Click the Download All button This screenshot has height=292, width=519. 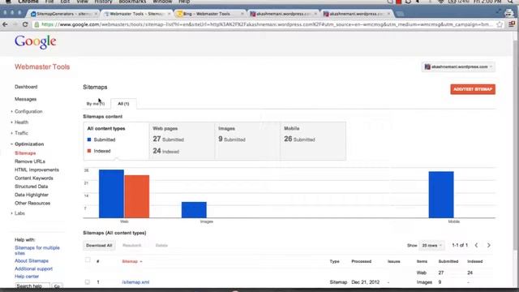[99, 245]
